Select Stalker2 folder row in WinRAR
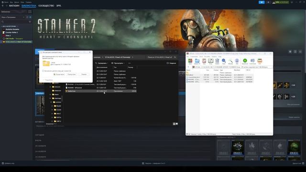 pyautogui.click(x=220, y=75)
